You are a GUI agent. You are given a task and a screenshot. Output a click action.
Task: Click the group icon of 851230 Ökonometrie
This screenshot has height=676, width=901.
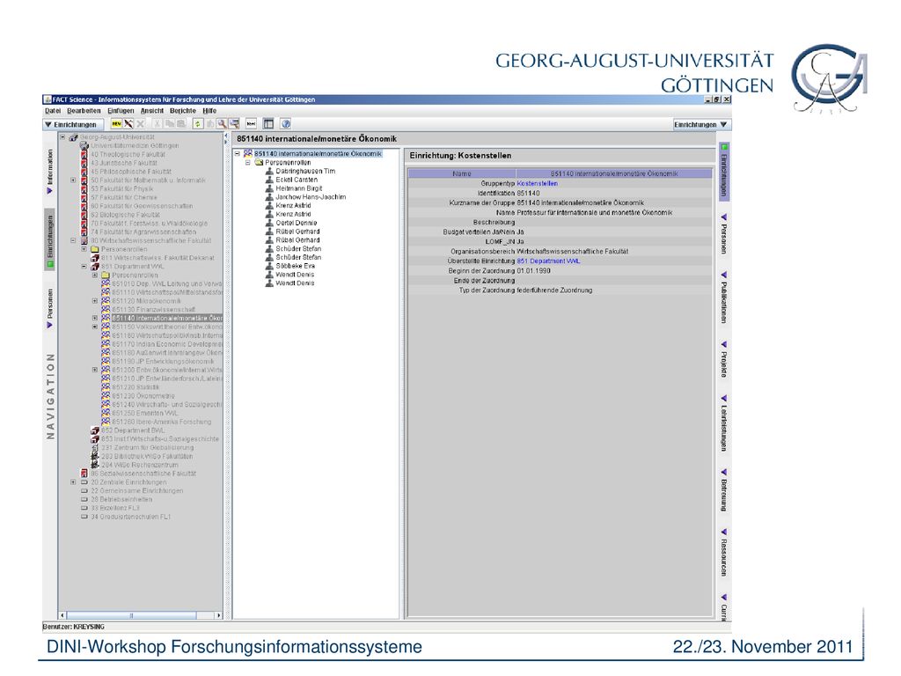[106, 396]
